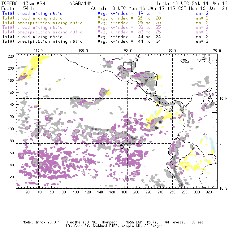Click the black 'Avg. k-index = 44 to 34' in the cloud mixing row
This screenshot has height=229, width=229.
(129, 37)
